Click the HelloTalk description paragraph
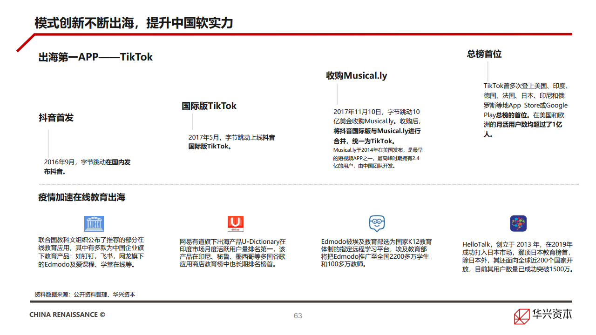Image resolution: width=596 pixels, height=335 pixels. tap(517, 257)
